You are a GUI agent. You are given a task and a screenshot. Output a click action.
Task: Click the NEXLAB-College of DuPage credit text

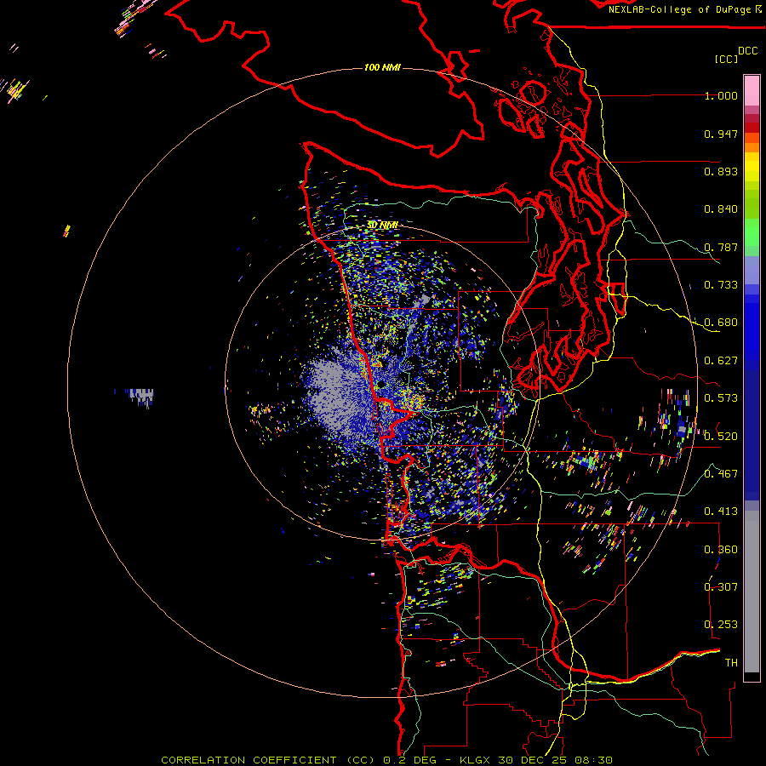pyautogui.click(x=679, y=9)
